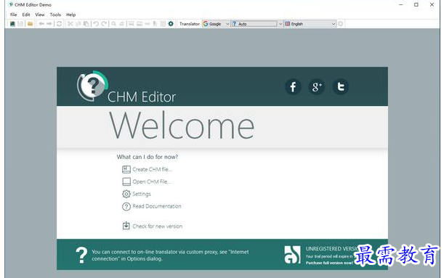Click the find magnifier icon

point(113,24)
